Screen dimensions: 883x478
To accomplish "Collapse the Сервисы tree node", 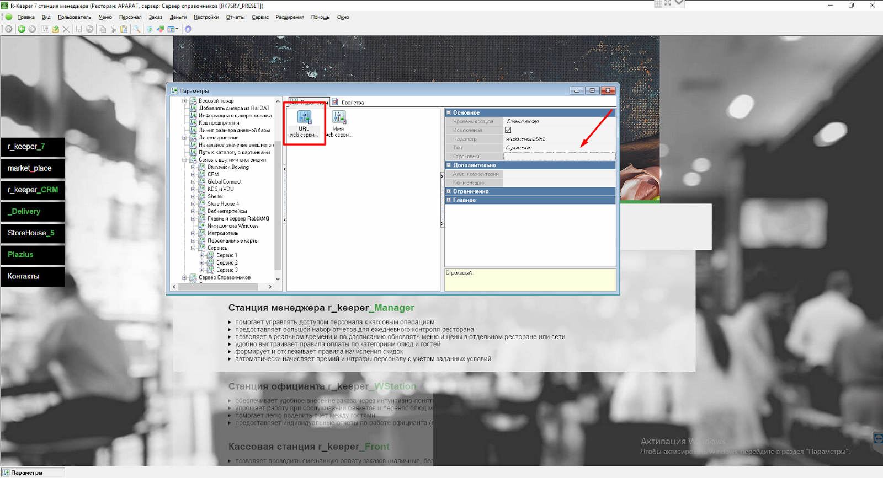I will tap(193, 248).
